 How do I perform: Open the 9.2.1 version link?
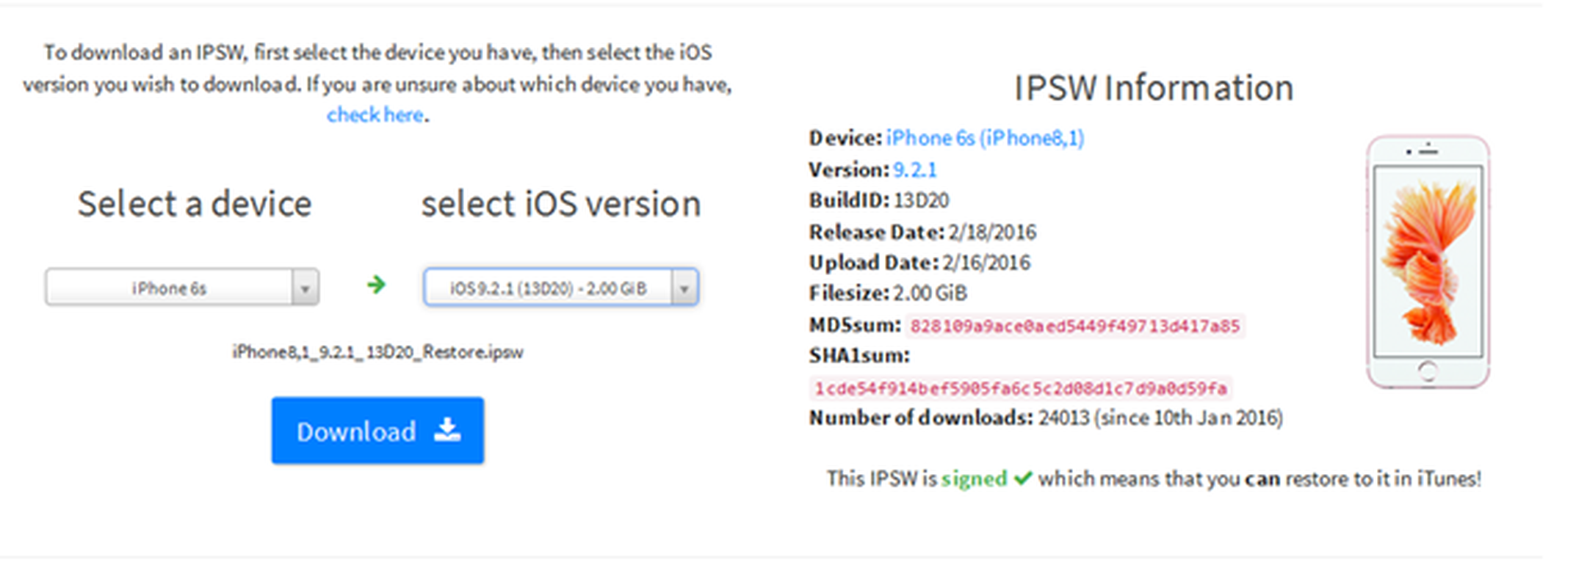pos(915,170)
